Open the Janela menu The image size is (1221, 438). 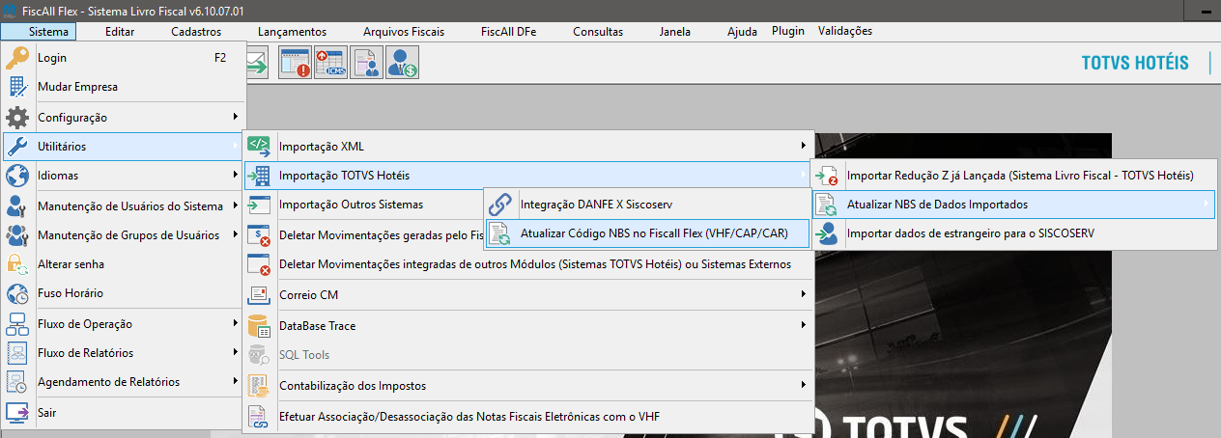point(675,31)
